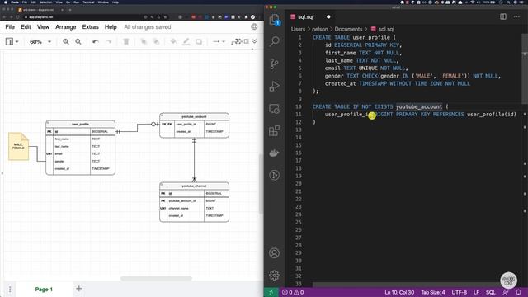Click All changes saved status
The width and height of the screenshot is (528, 297).
pyautogui.click(x=148, y=27)
